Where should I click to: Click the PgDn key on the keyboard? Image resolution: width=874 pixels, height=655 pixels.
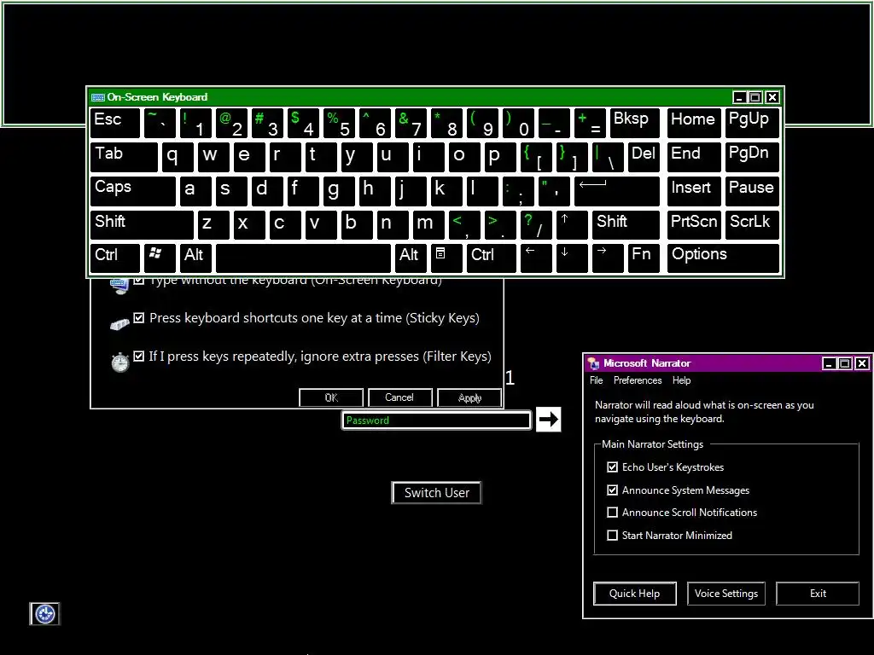[x=753, y=157]
